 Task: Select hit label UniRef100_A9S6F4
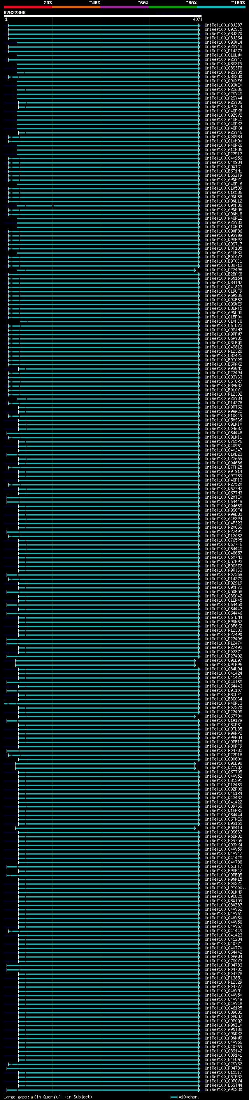click(x=223, y=510)
